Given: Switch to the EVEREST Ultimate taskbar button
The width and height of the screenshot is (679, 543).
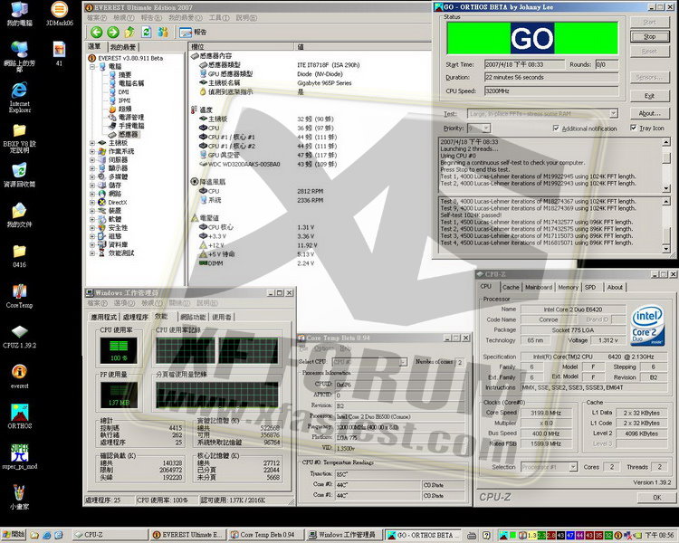Looking at the screenshot, I should point(187,535).
